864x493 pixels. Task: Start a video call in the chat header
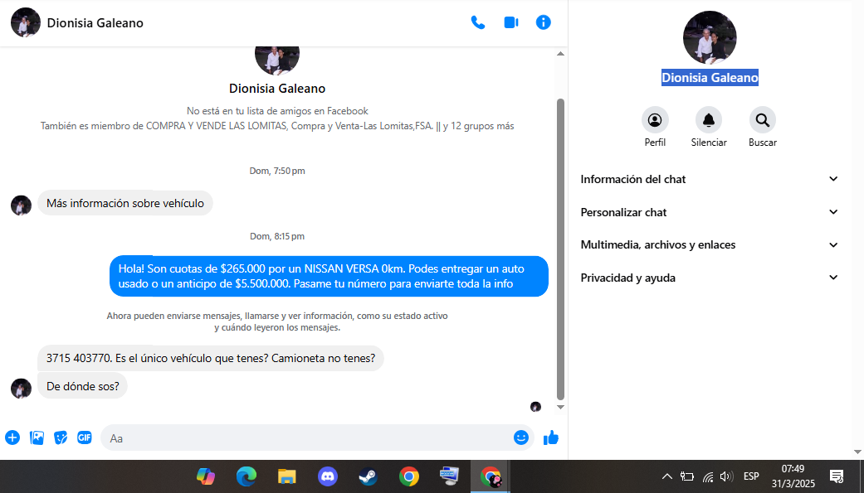(510, 22)
